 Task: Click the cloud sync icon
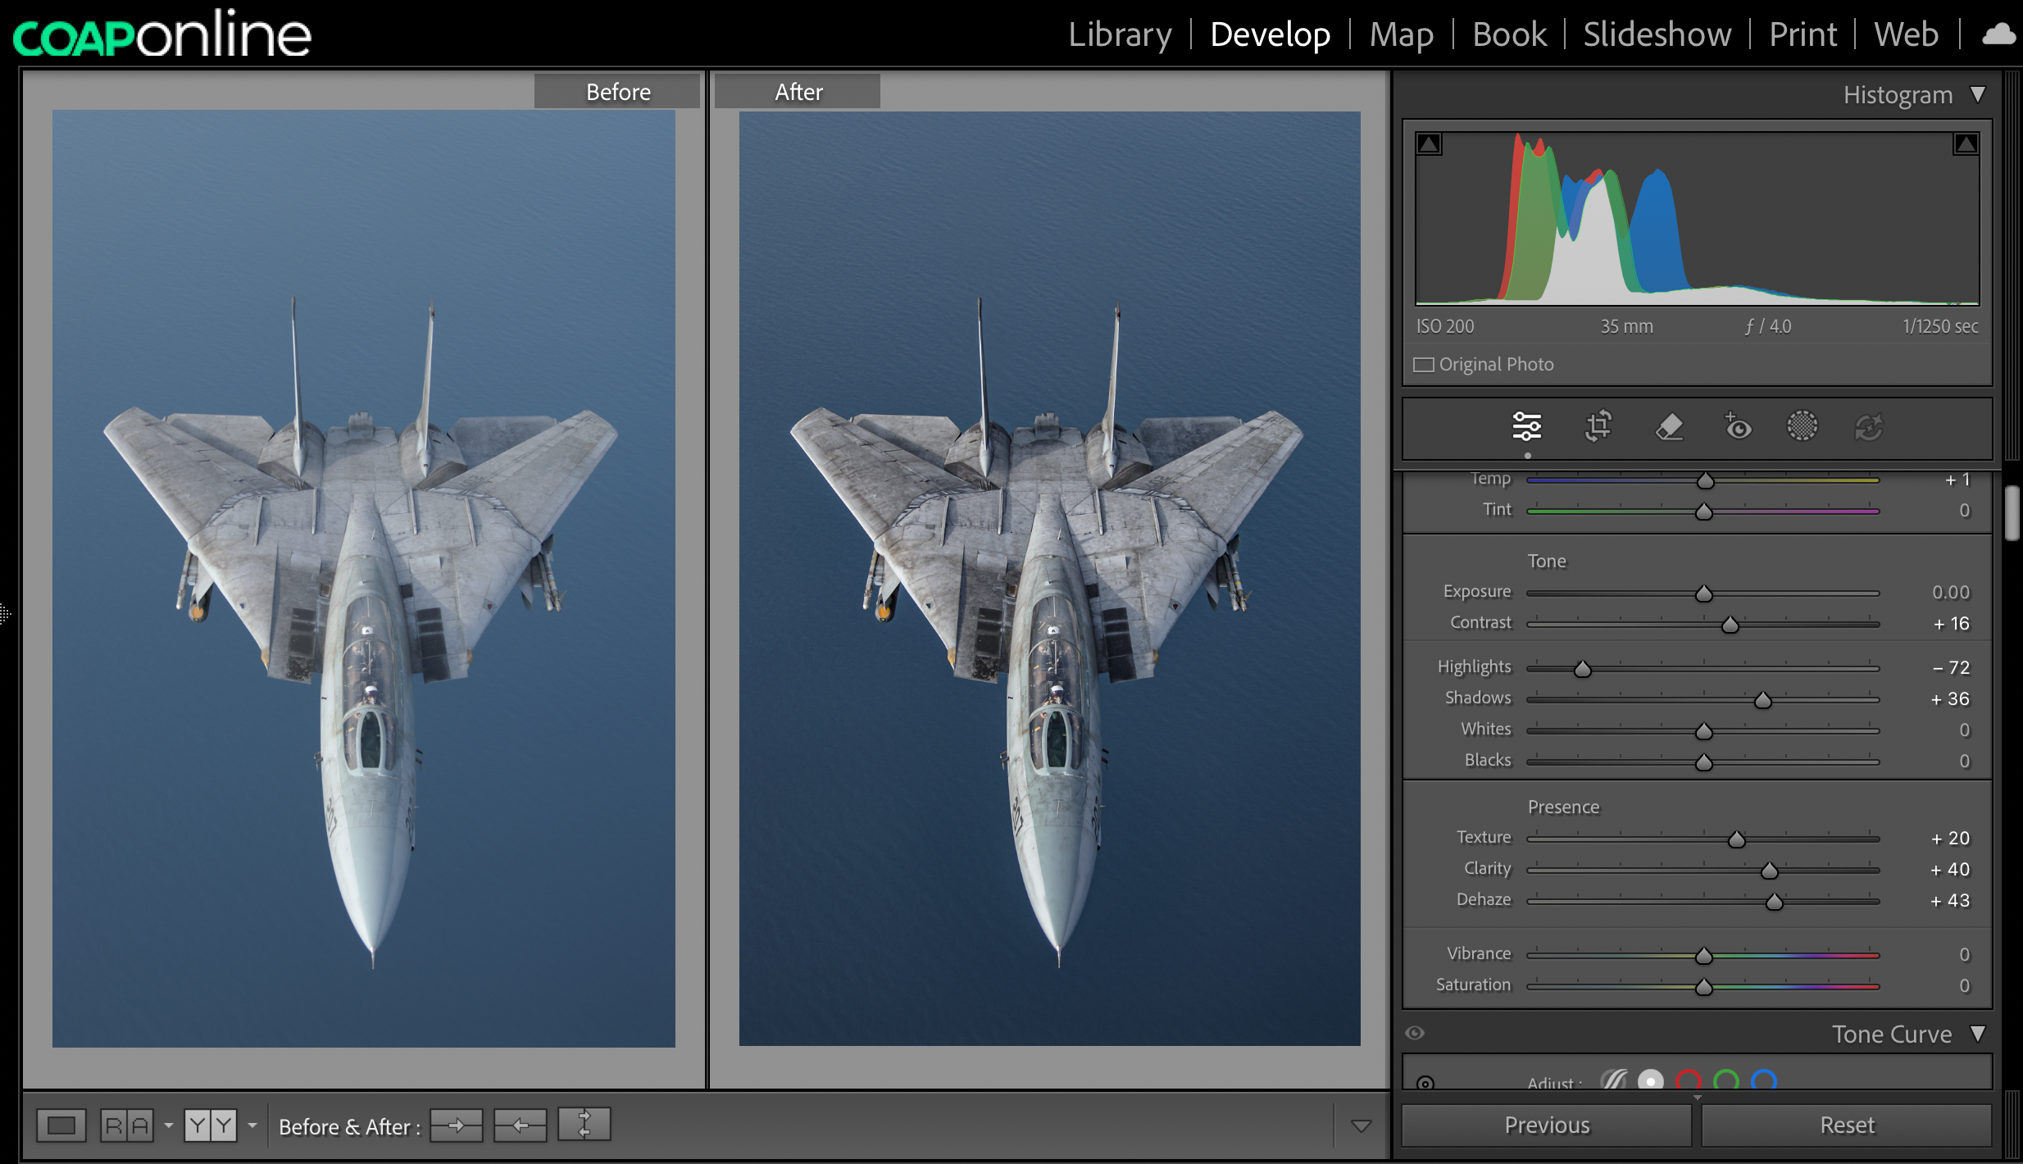click(1998, 34)
